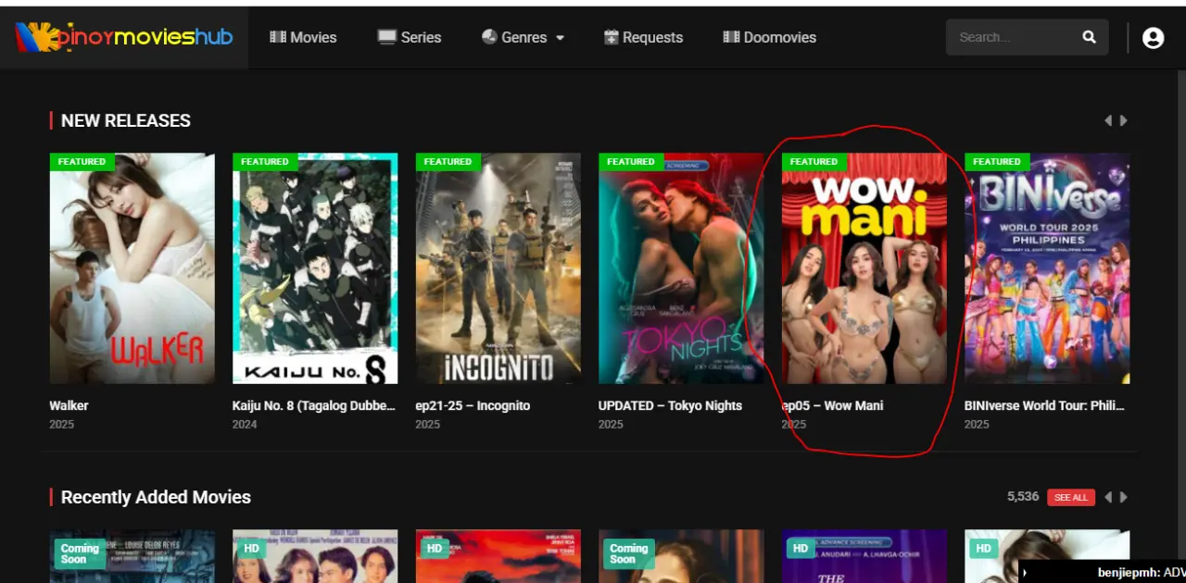Click the Movies film-strip icon
Image resolution: width=1186 pixels, height=583 pixels.
[x=278, y=37]
